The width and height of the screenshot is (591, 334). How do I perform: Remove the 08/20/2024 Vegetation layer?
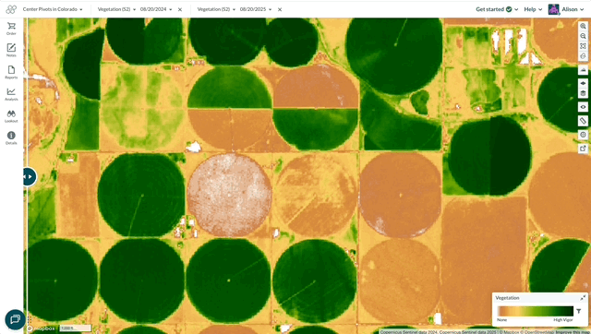click(x=180, y=9)
